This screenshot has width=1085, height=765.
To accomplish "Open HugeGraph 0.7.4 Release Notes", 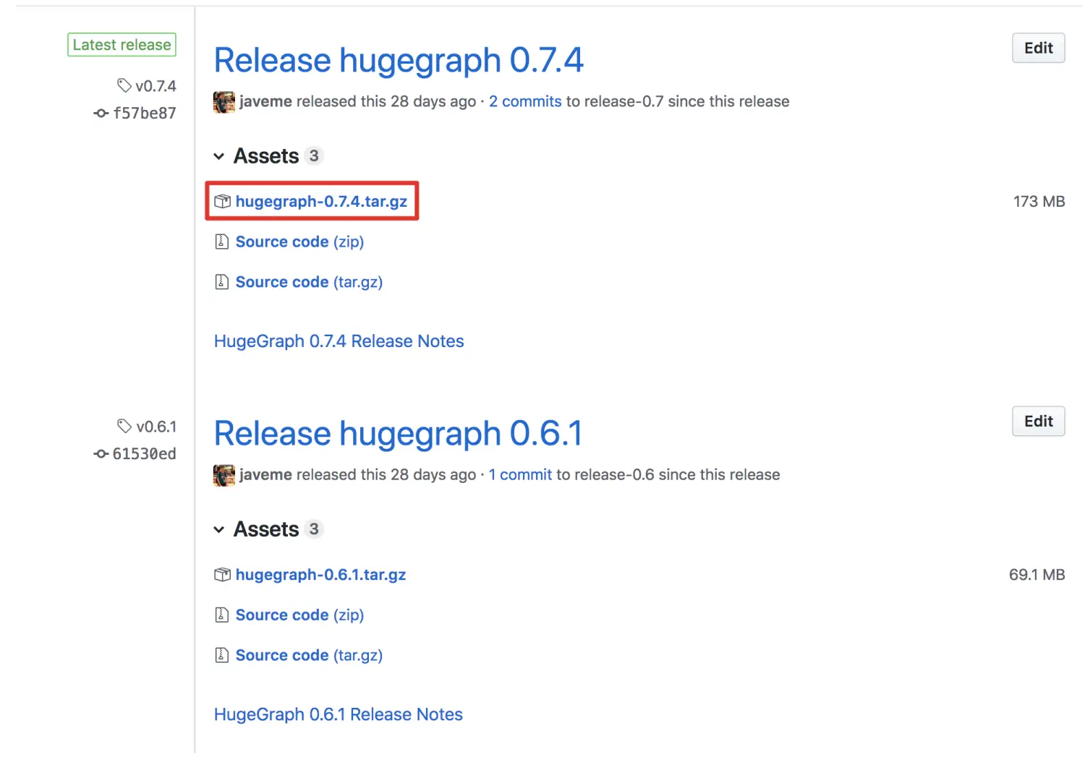I will coord(339,341).
